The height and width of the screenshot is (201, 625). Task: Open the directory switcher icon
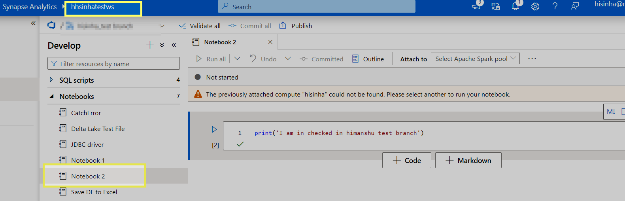pyautogui.click(x=496, y=6)
